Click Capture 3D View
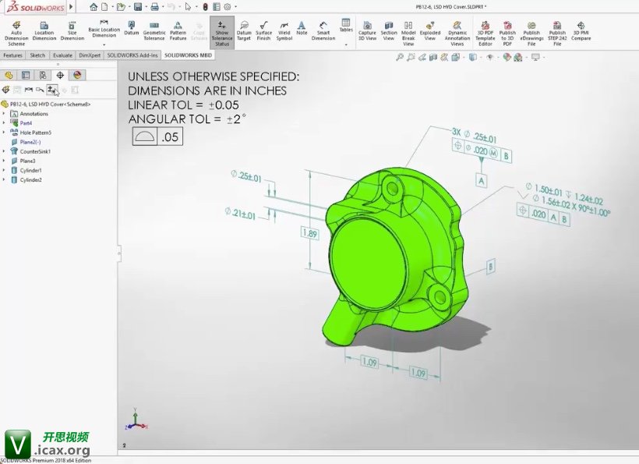The image size is (639, 464). click(367, 32)
